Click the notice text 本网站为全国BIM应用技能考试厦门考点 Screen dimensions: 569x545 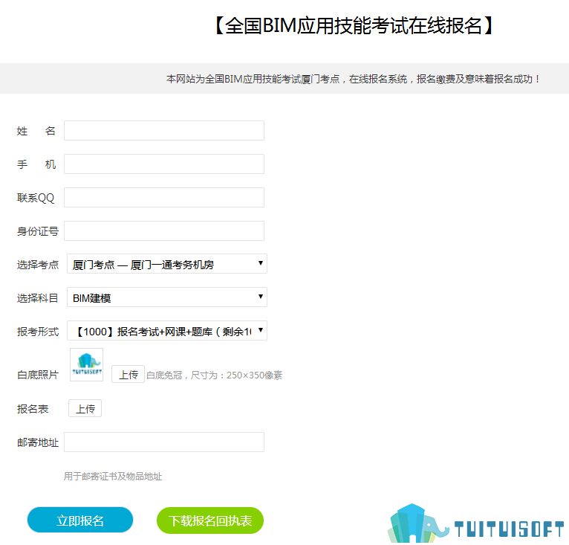tap(253, 79)
